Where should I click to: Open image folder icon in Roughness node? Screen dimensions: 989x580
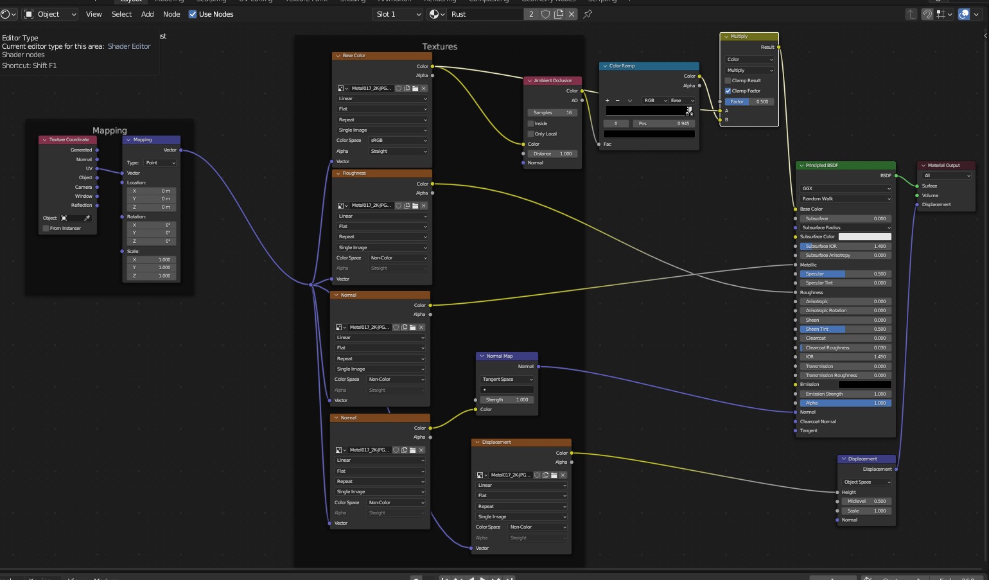pyautogui.click(x=415, y=206)
